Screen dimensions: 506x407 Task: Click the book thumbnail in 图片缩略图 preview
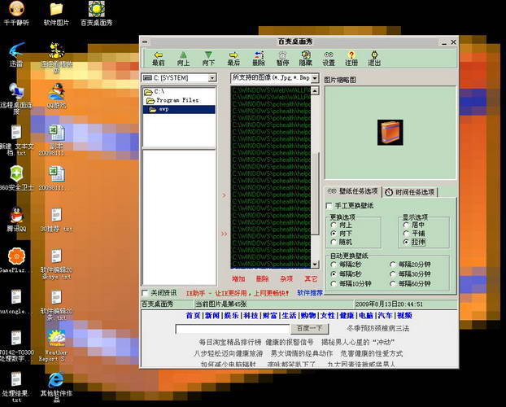point(390,133)
